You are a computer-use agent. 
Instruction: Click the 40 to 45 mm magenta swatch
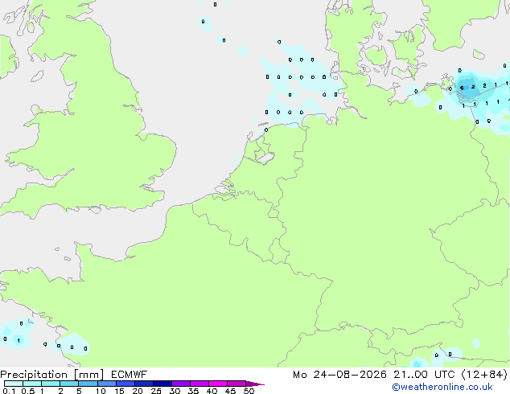pyautogui.click(x=218, y=384)
